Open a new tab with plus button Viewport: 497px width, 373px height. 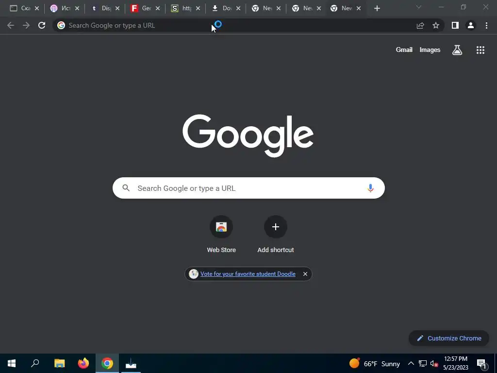(x=377, y=9)
